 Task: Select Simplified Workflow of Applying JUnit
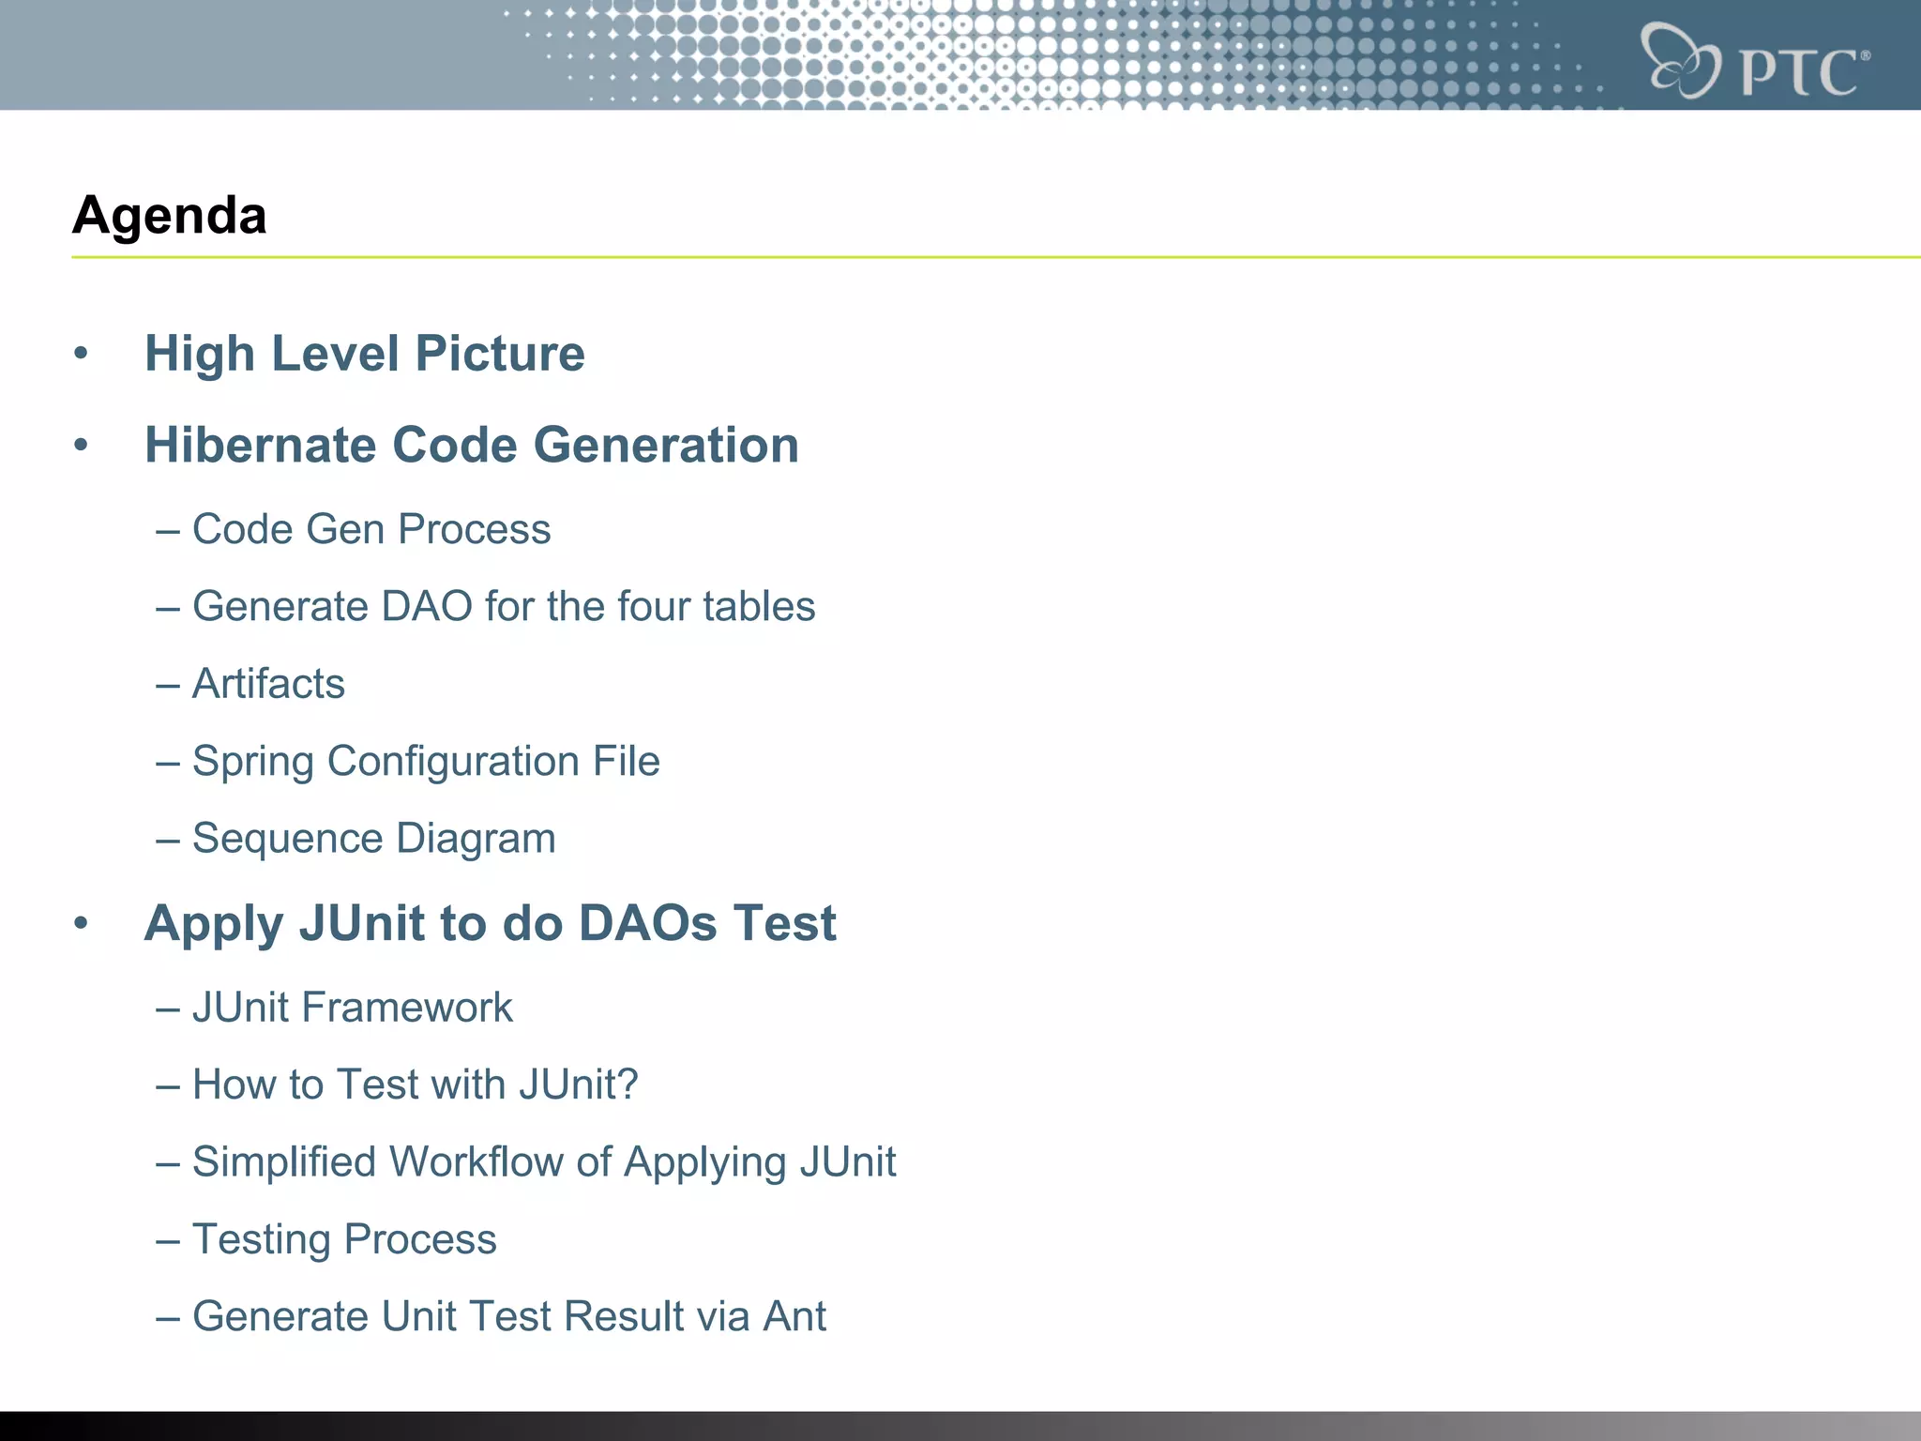[x=543, y=1161]
